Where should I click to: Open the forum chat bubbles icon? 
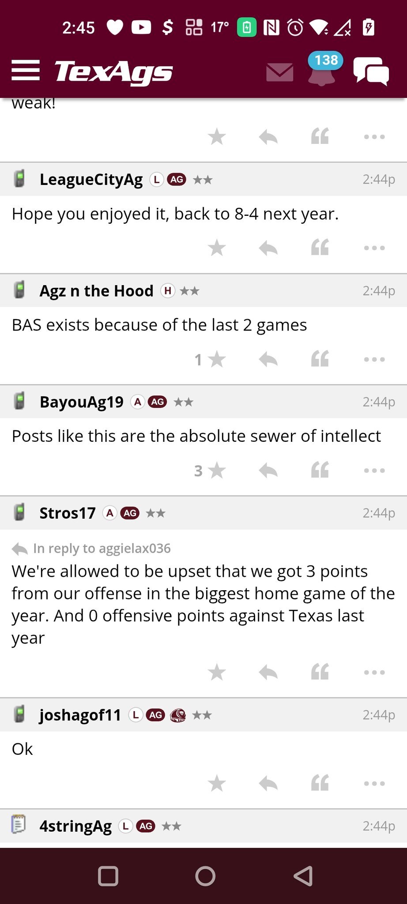point(371,71)
